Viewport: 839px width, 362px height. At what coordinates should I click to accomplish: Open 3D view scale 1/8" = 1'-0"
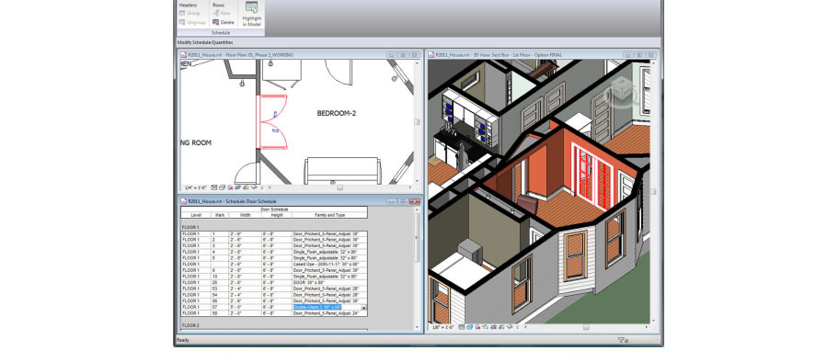point(443,327)
